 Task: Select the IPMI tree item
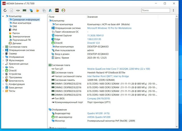(x=15, y=30)
